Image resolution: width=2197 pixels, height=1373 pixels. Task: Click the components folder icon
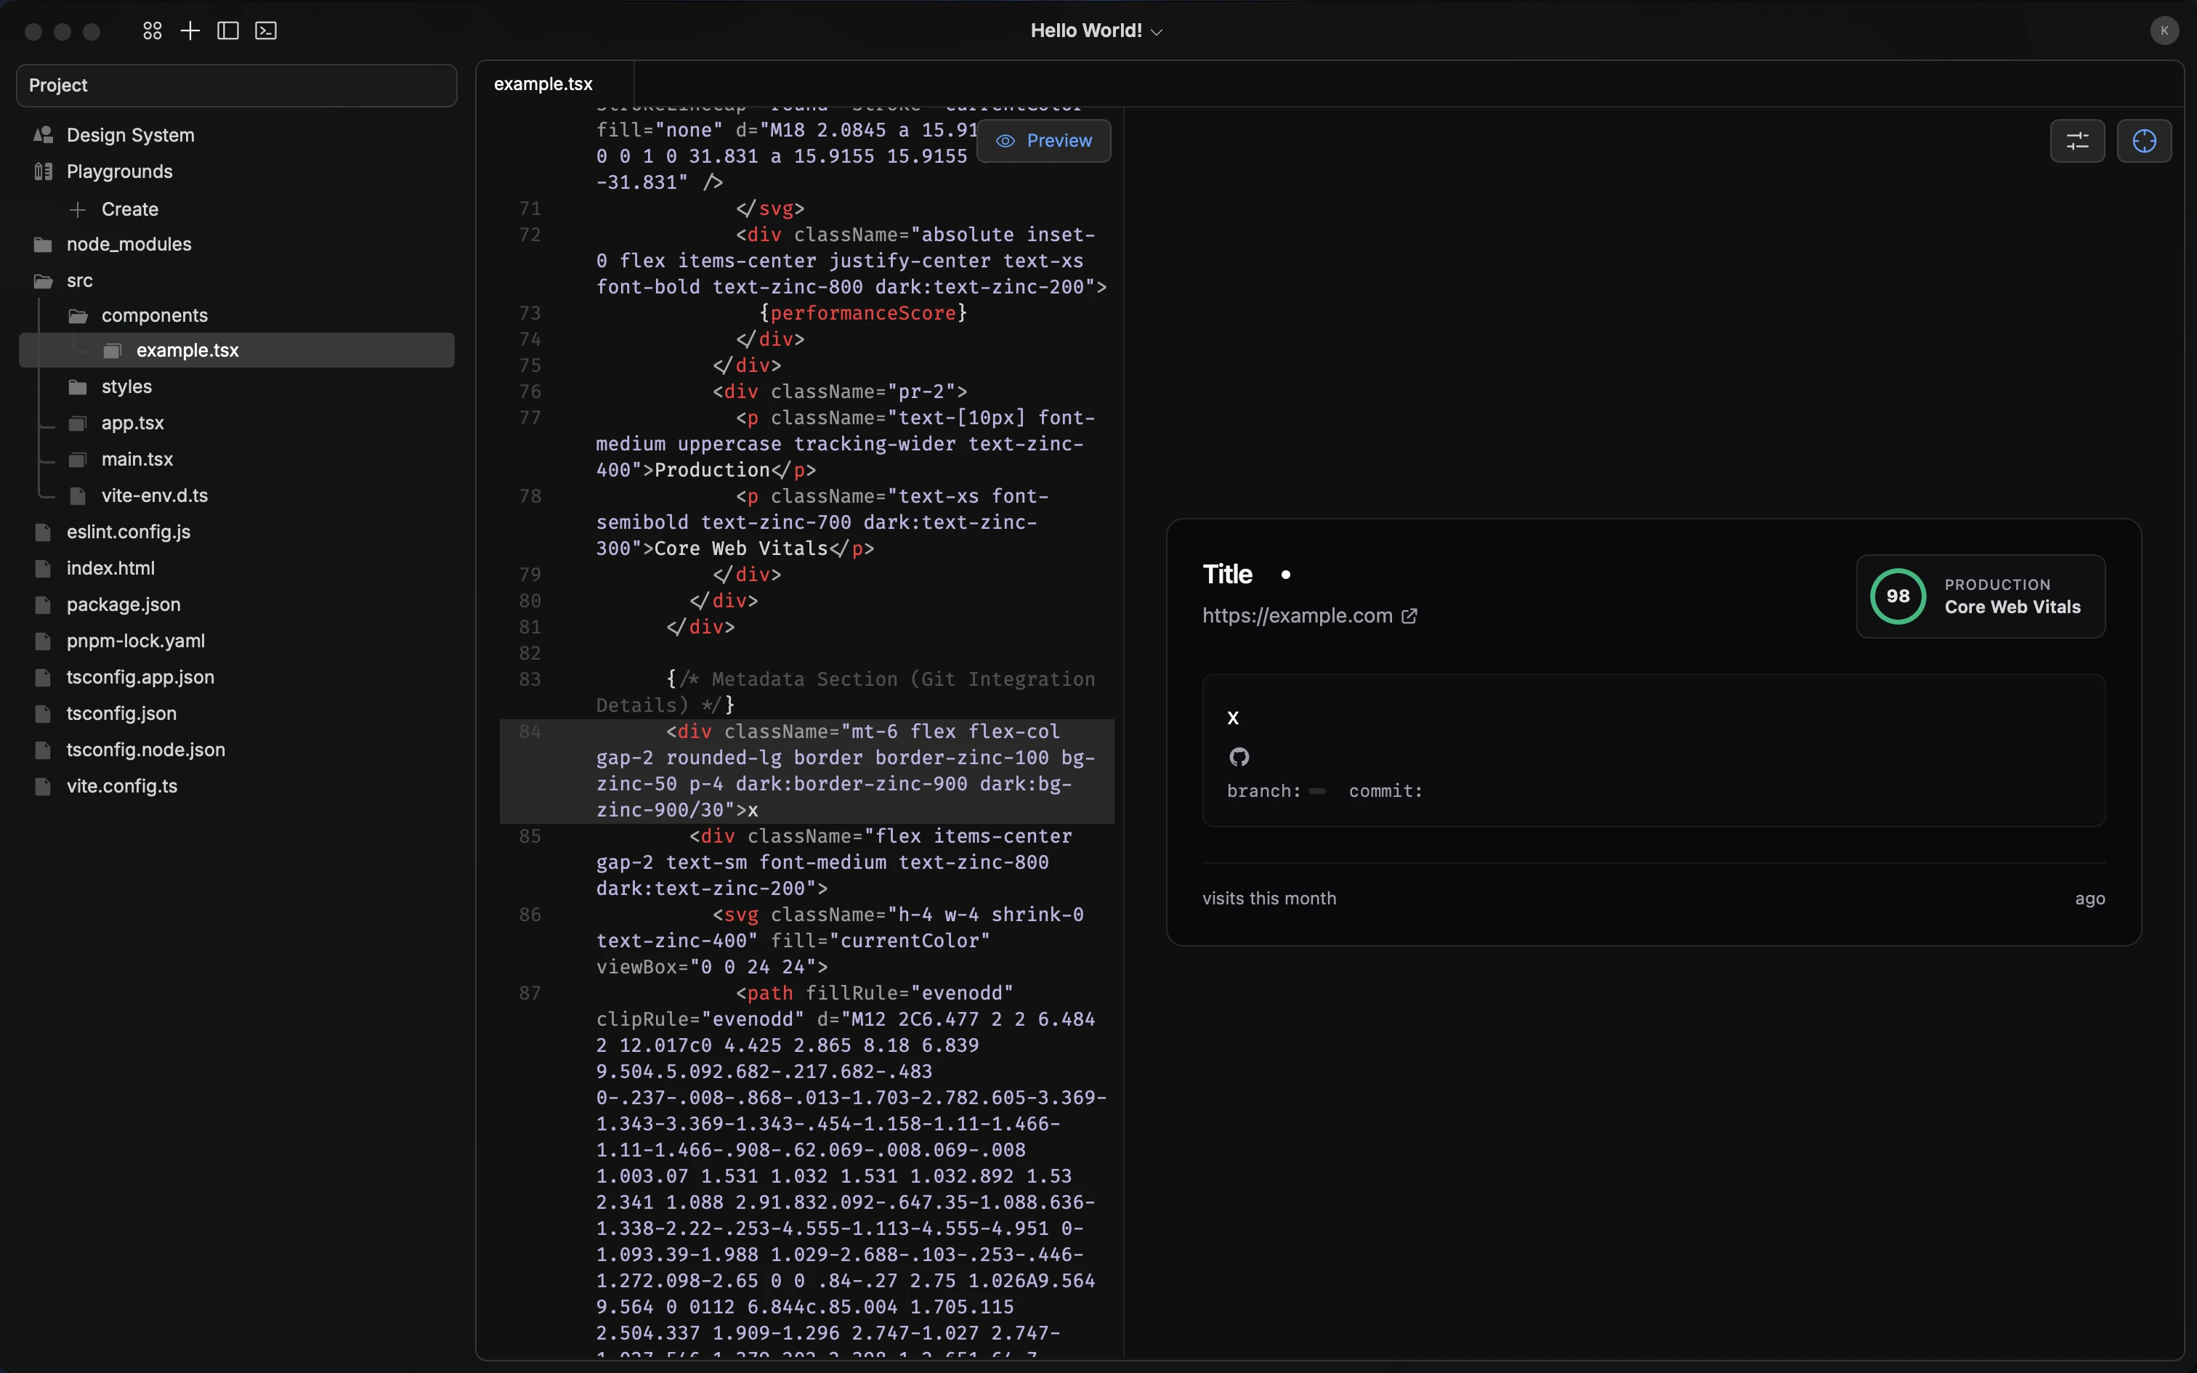click(78, 316)
